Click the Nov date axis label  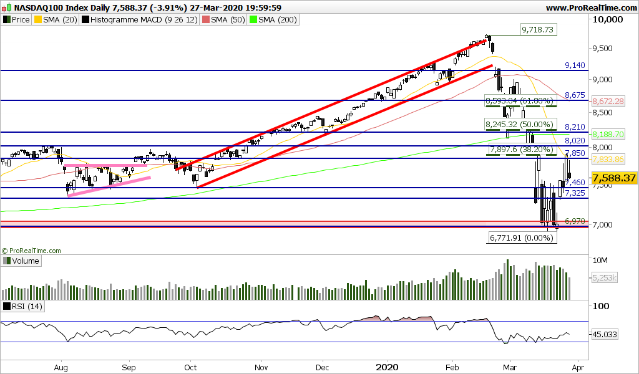click(261, 368)
